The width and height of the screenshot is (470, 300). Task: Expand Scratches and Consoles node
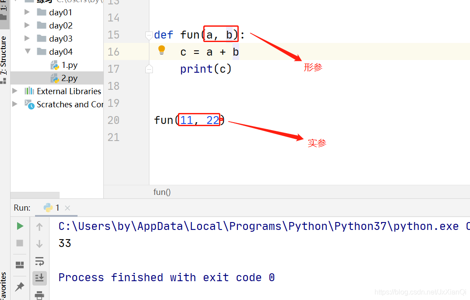(x=14, y=104)
